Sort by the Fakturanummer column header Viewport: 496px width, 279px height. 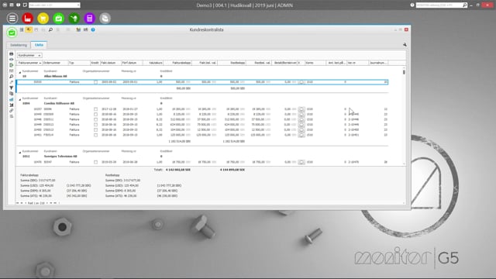pyautogui.click(x=29, y=63)
